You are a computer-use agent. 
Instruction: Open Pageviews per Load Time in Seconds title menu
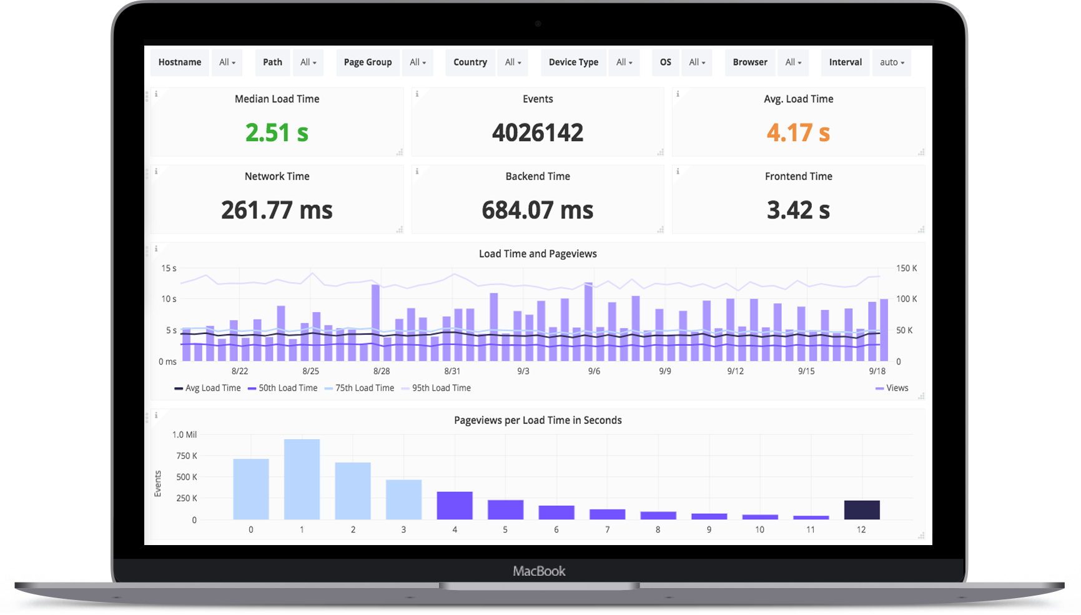(x=538, y=421)
